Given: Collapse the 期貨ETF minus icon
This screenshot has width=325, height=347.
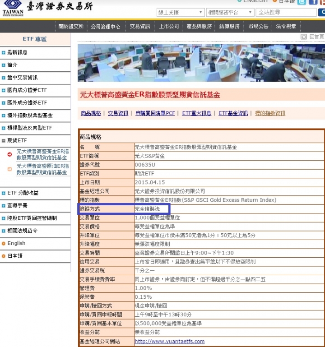Looking at the screenshot, I should pos(3,141).
